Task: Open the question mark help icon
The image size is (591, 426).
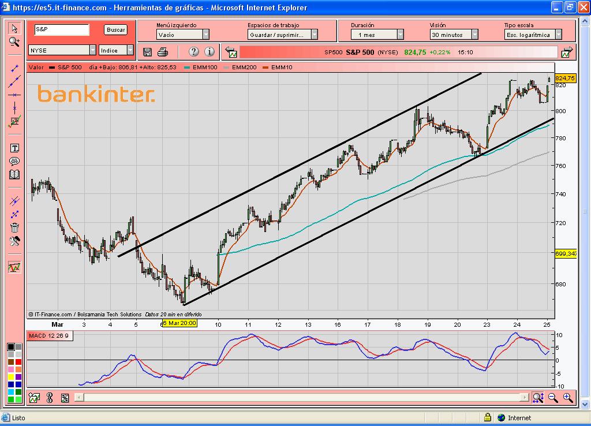Action: (x=194, y=52)
